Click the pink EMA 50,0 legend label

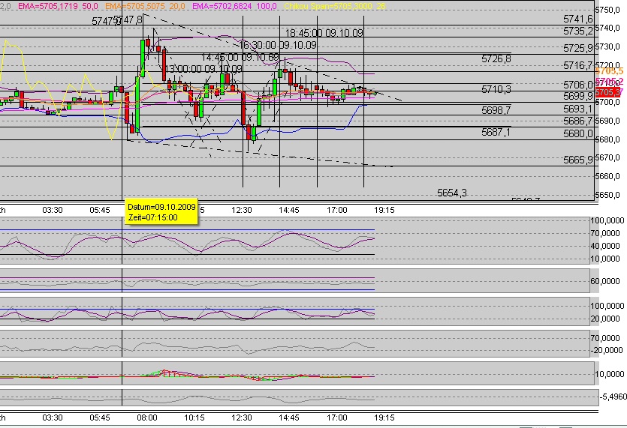(58, 7)
